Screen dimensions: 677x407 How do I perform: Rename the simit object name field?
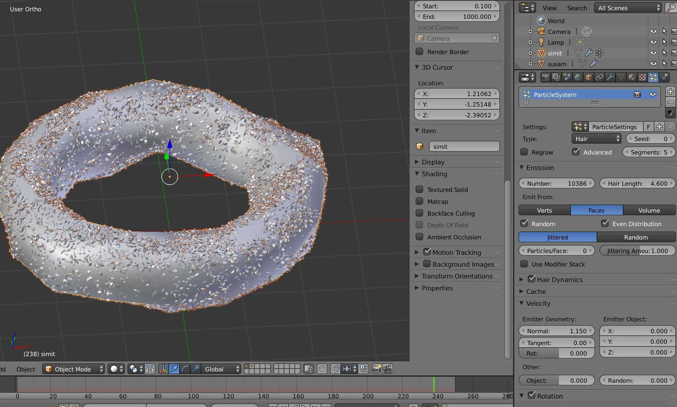(464, 146)
